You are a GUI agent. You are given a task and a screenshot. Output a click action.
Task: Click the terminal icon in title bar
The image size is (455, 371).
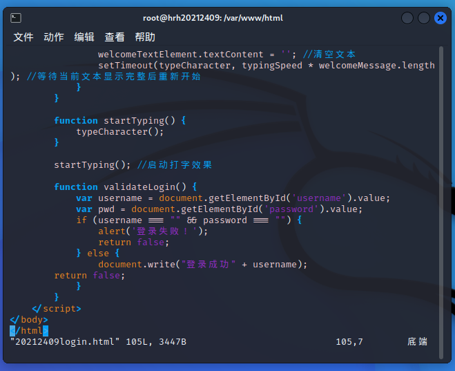pos(16,18)
